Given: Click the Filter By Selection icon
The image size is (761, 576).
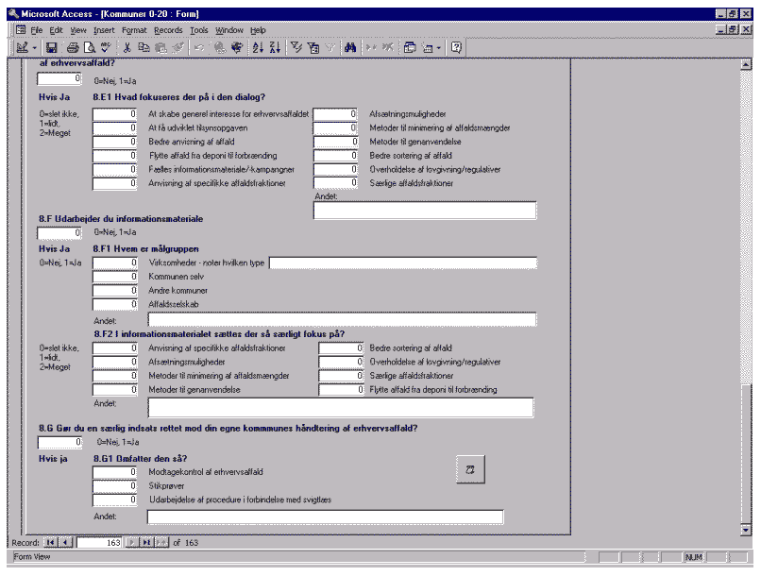Looking at the screenshot, I should [296, 47].
